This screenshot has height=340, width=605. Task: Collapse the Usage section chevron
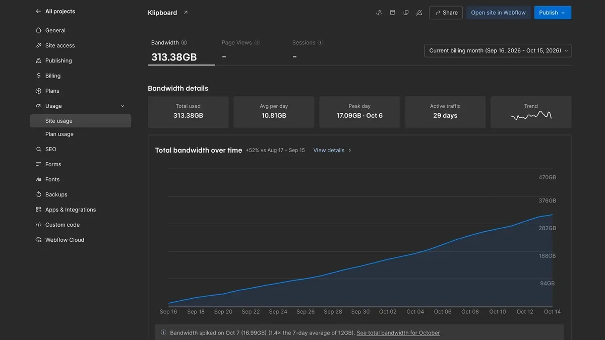coord(123,106)
